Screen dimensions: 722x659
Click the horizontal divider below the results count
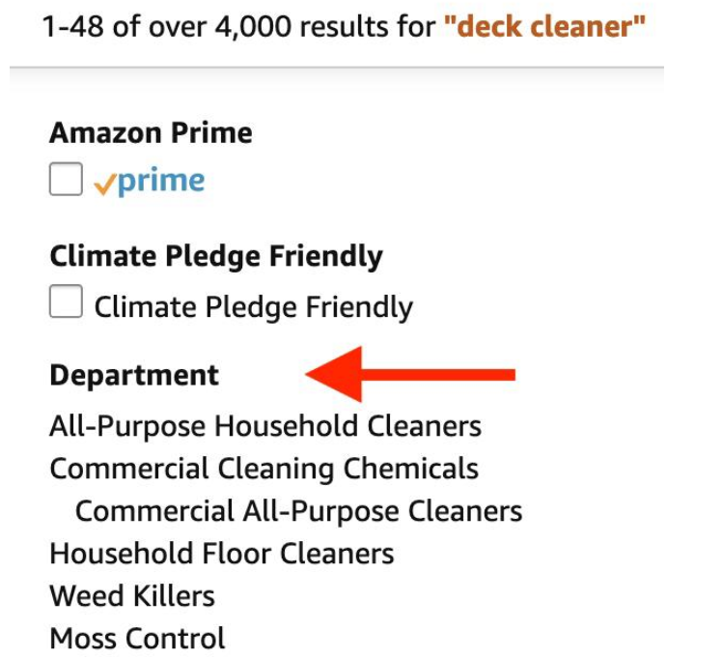pos(337,67)
